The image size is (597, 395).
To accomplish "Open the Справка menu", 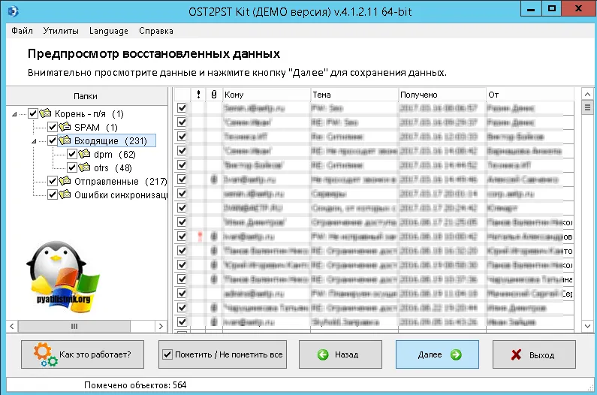I will 156,31.
